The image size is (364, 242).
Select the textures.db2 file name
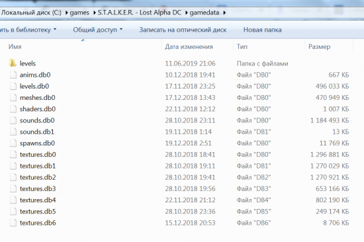(38, 177)
